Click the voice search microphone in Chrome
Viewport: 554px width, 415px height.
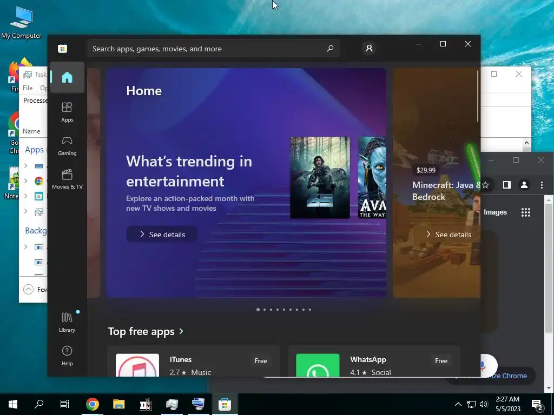pyautogui.click(x=483, y=366)
